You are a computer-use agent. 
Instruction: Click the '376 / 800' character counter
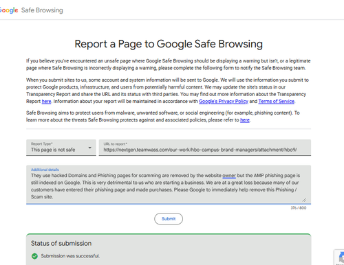coord(299,208)
